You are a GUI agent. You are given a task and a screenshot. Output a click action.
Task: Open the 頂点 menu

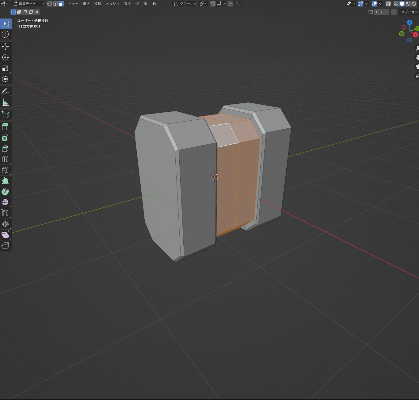pyautogui.click(x=127, y=4)
